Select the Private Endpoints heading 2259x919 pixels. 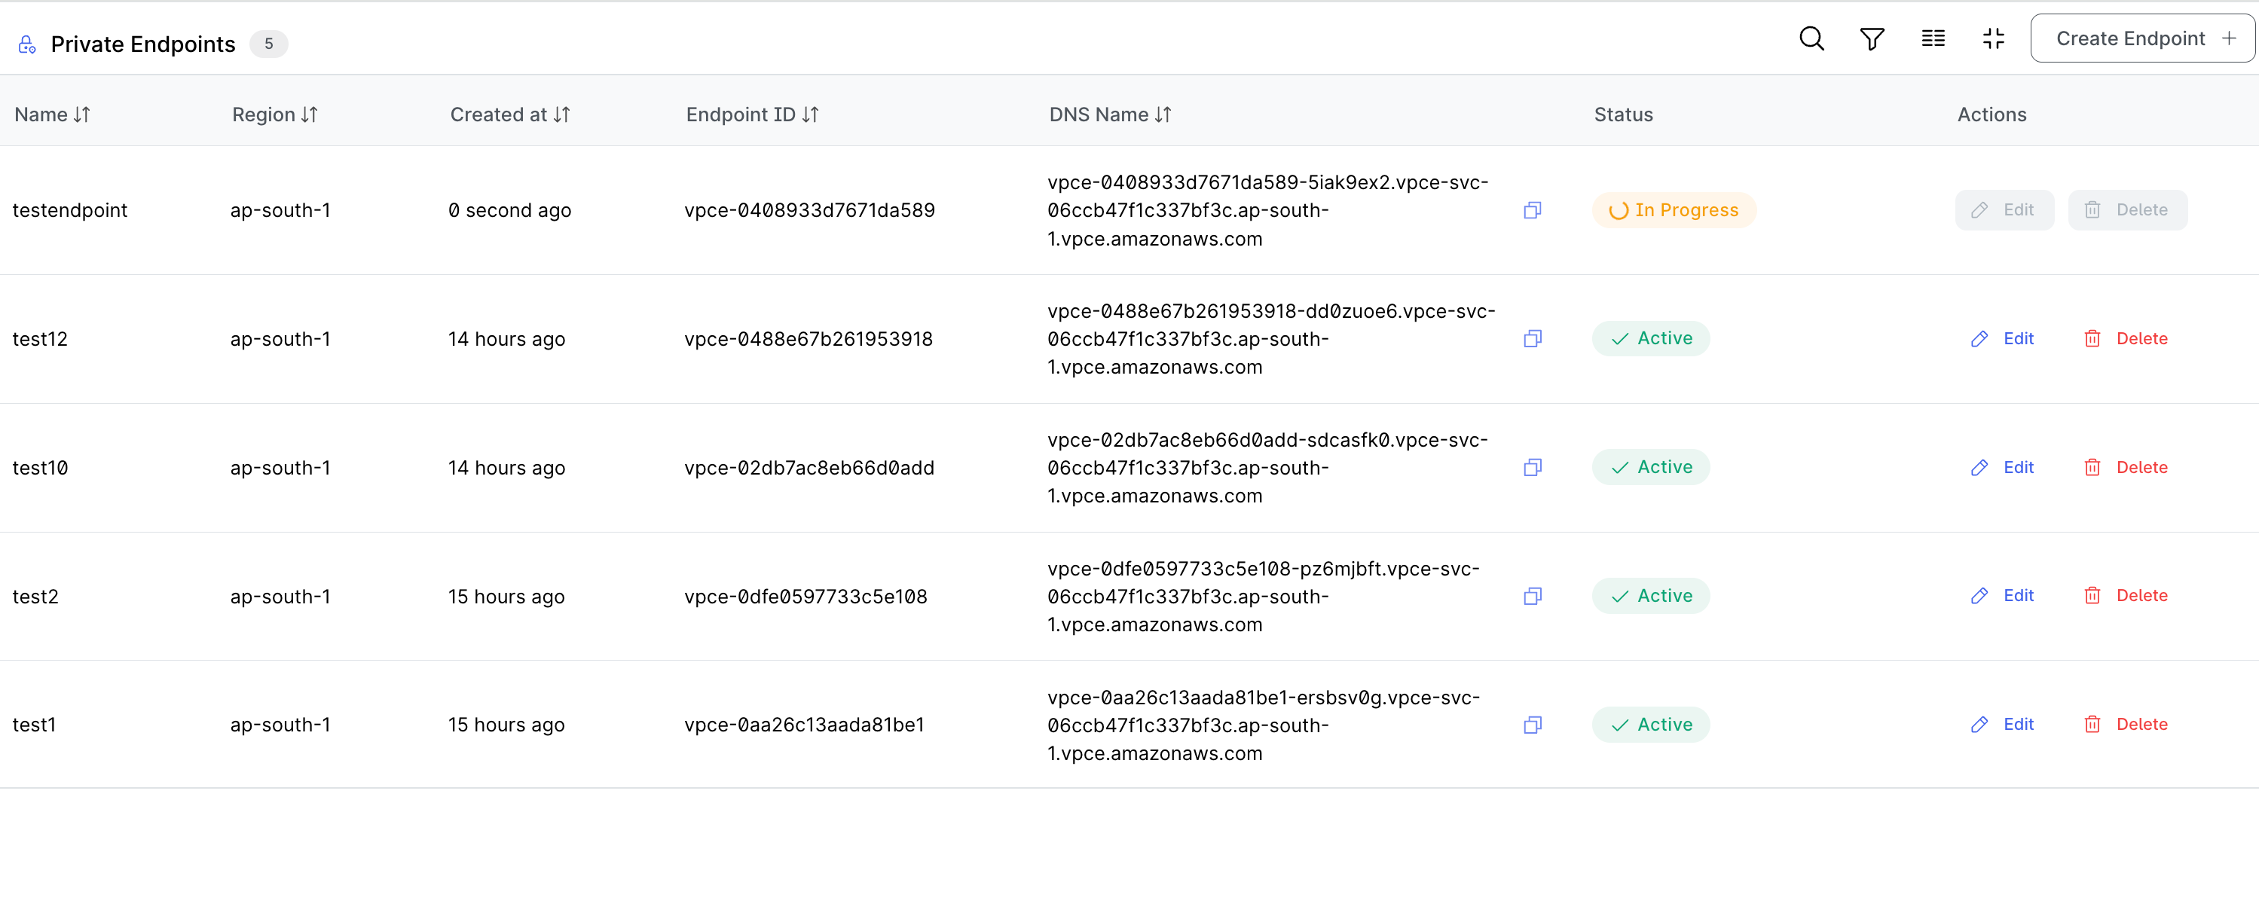click(x=143, y=43)
